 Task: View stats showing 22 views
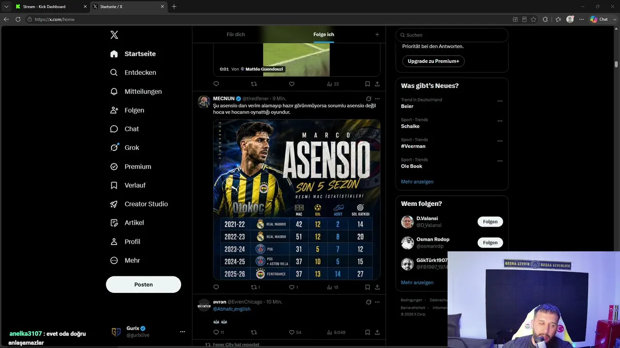[333, 84]
